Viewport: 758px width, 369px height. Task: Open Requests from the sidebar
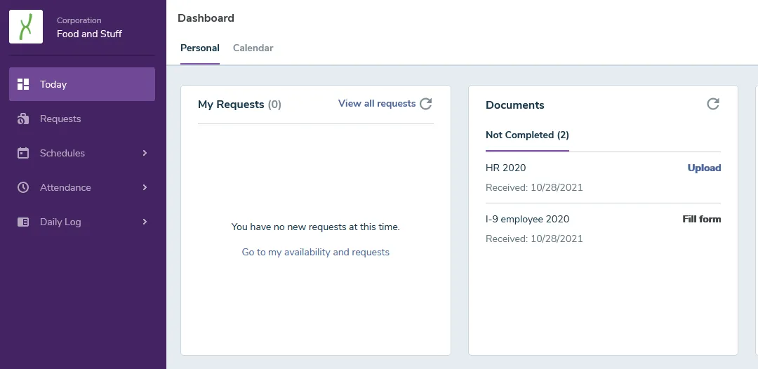(82, 119)
